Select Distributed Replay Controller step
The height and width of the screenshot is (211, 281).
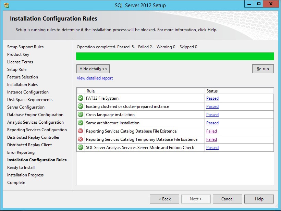tap(33, 137)
